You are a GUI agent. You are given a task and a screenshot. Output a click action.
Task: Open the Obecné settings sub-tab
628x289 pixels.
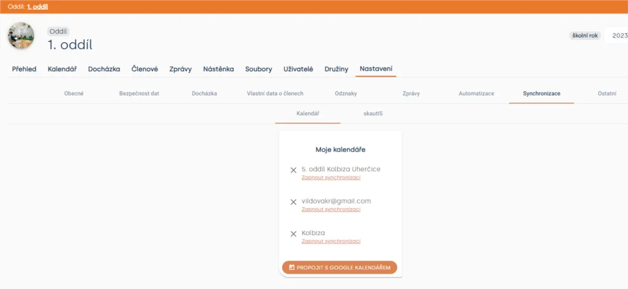coord(74,93)
